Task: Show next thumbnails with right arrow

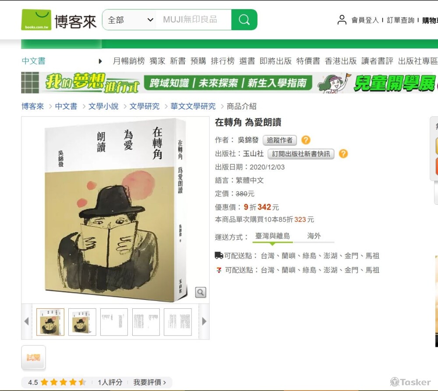Action: [x=204, y=321]
